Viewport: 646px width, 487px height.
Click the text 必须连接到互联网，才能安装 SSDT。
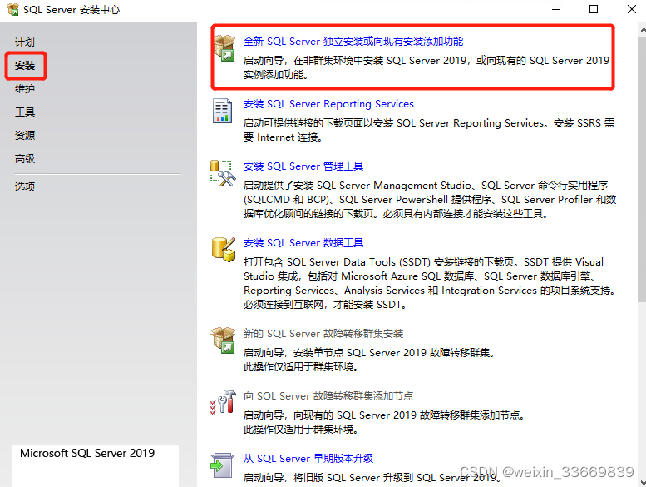[325, 305]
